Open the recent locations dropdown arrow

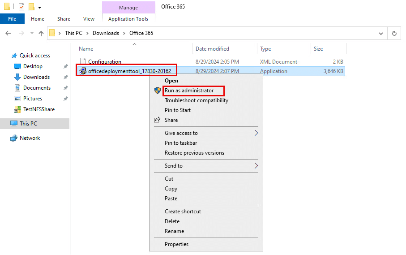pos(32,33)
